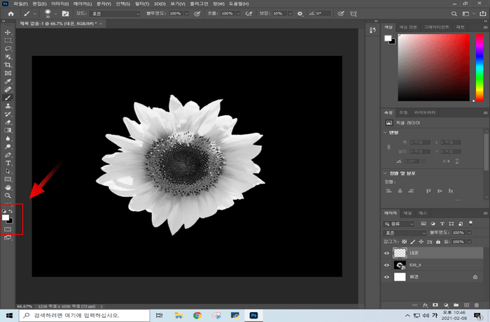490x322 pixels.
Task: Hide the 530_X layer
Action: click(388, 265)
